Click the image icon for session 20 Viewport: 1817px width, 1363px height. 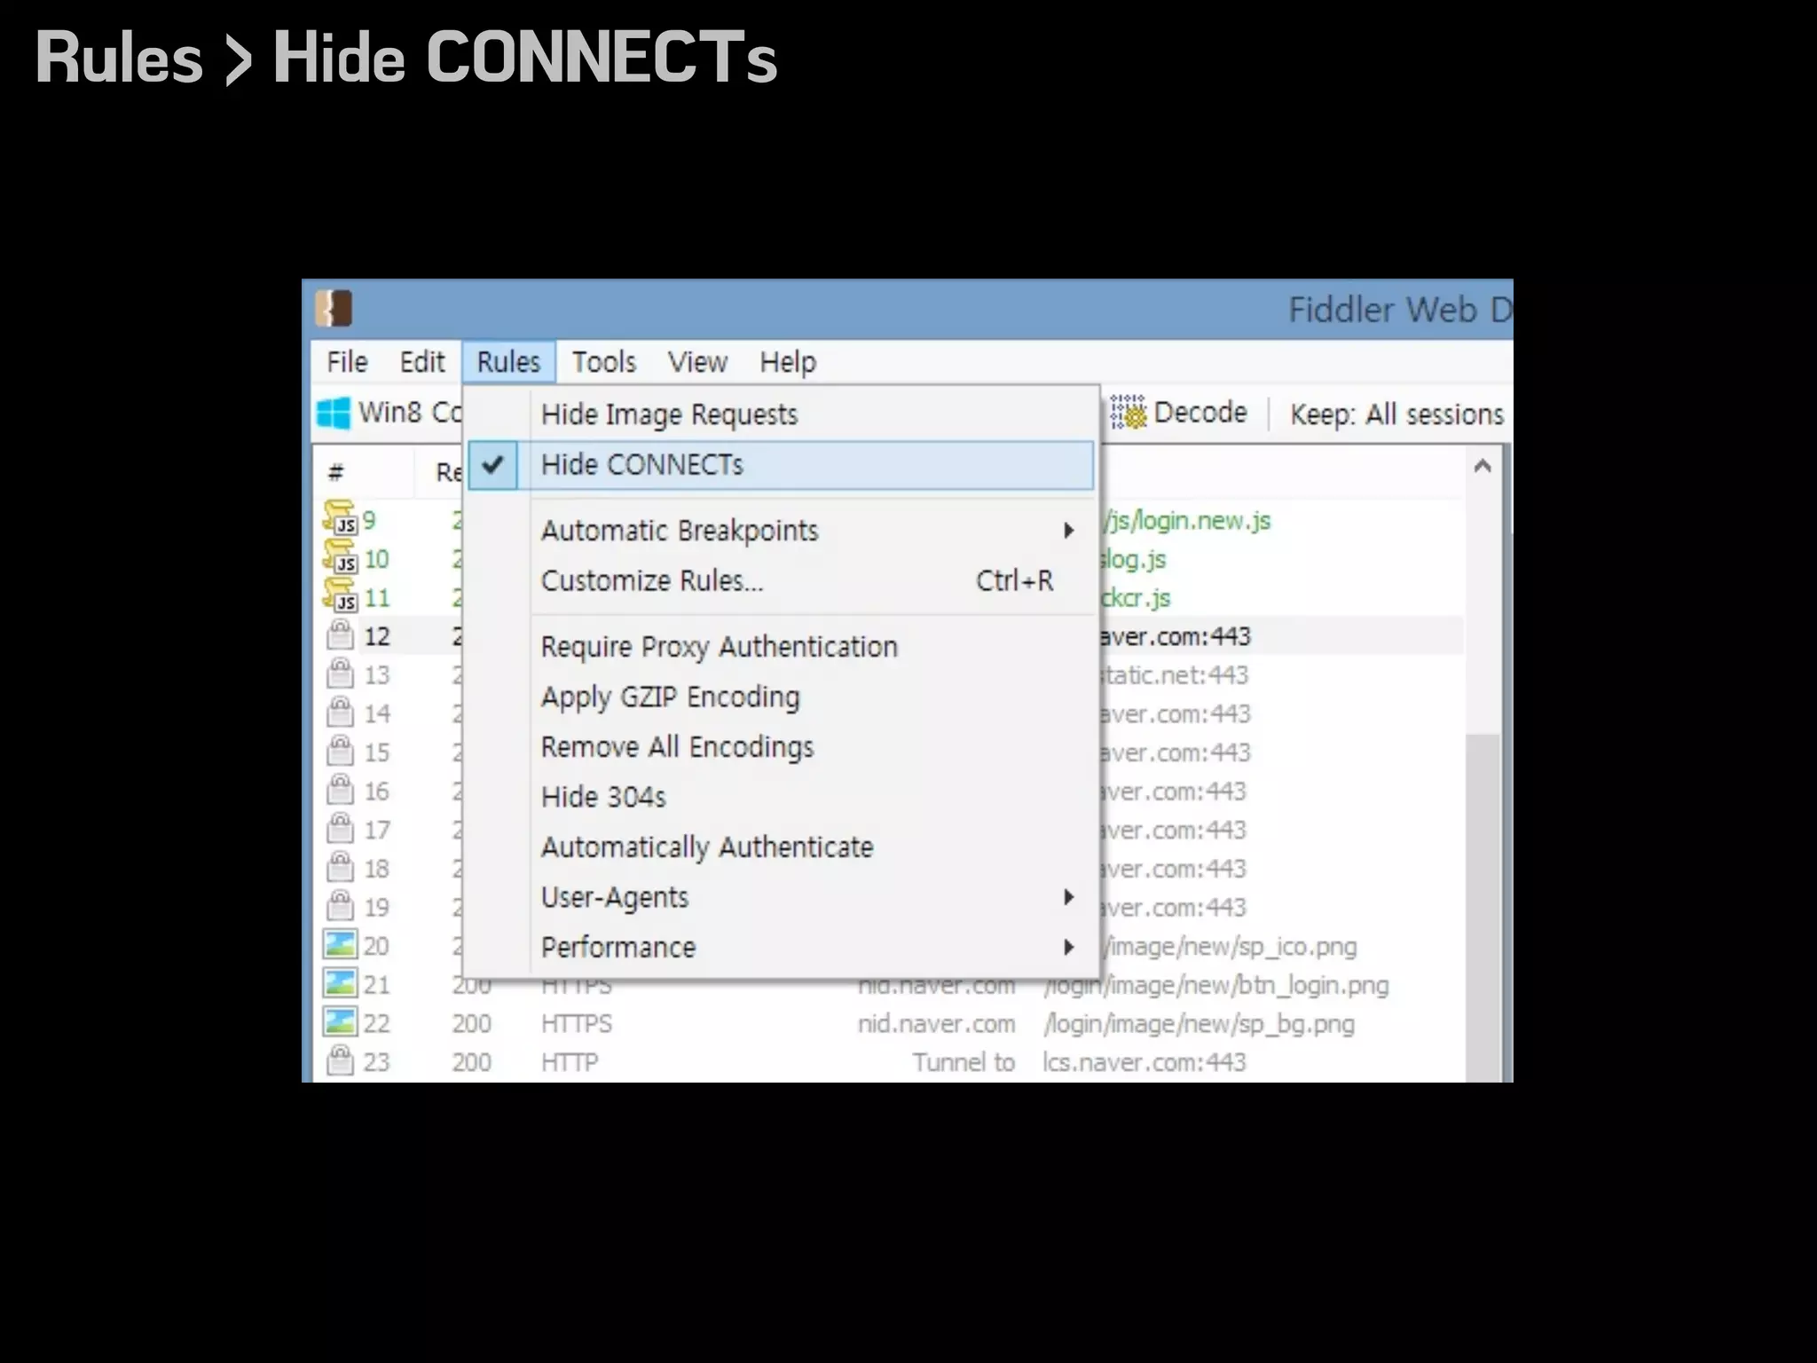point(340,945)
